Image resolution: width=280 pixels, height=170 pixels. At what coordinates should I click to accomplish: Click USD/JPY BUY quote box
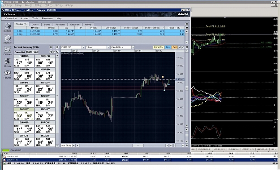(50, 116)
